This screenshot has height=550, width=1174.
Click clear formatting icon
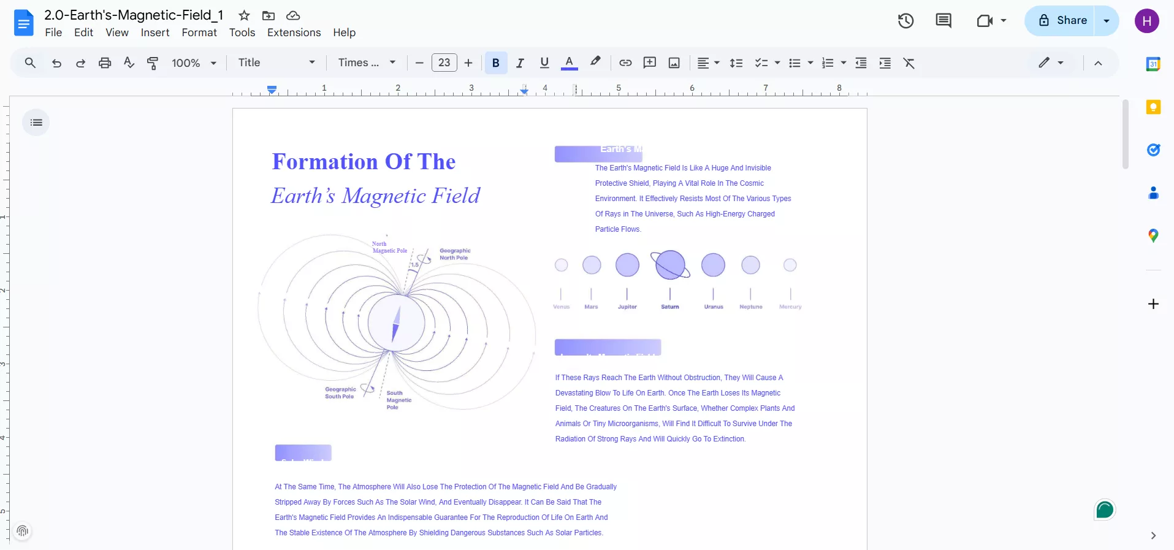click(x=909, y=63)
